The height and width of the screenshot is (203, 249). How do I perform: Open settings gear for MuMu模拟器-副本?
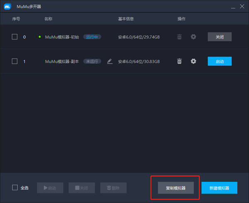(x=193, y=61)
